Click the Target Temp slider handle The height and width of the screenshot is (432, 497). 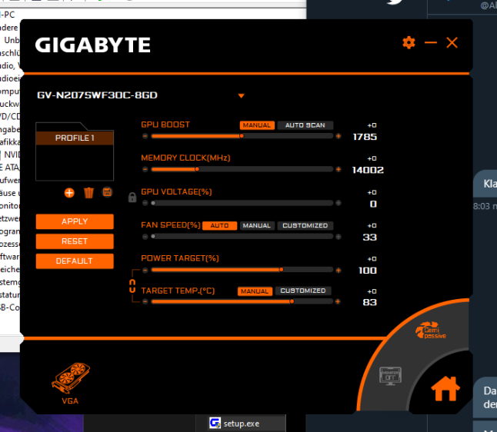292,301
